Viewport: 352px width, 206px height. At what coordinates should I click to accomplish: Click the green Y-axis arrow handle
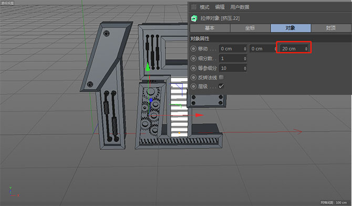point(148,67)
